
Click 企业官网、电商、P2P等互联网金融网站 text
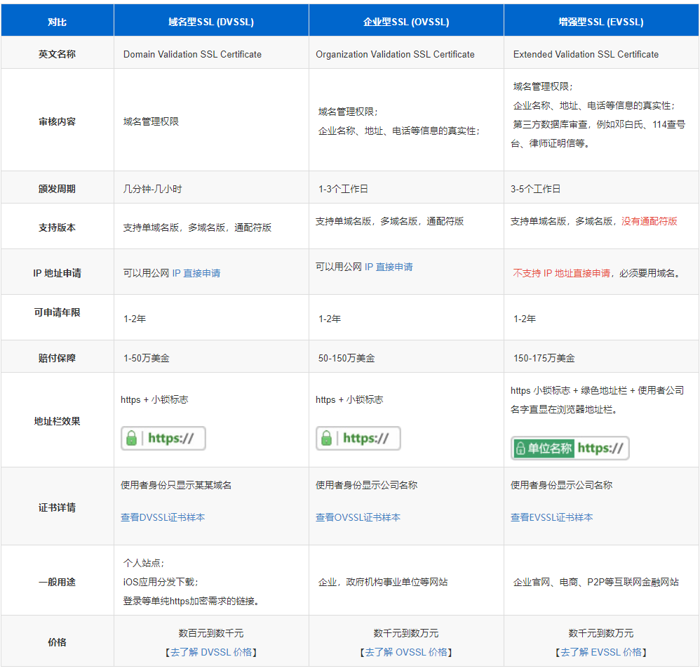[596, 582]
